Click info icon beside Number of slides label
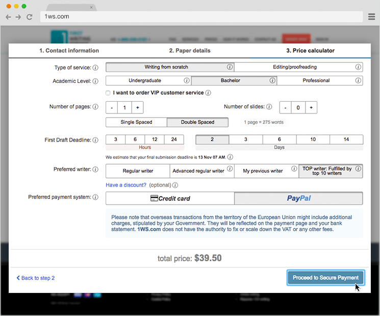The height and width of the screenshot is (316, 380). 269,107
